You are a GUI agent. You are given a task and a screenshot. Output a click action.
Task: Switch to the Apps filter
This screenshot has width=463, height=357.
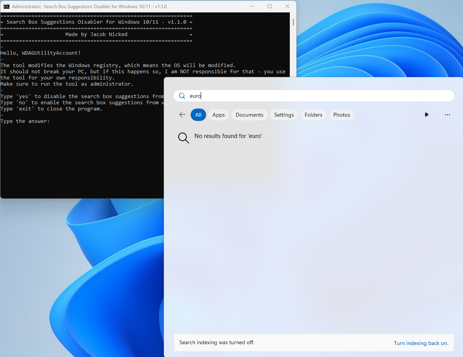click(219, 115)
